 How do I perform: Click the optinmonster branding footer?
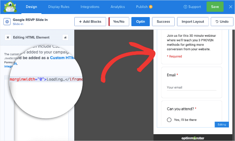[x=193, y=138]
